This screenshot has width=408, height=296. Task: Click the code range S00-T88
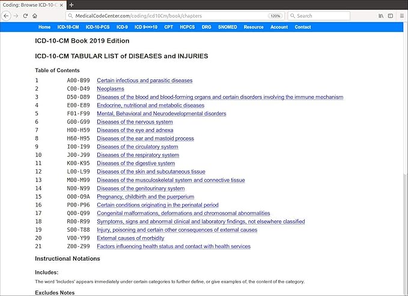point(78,230)
